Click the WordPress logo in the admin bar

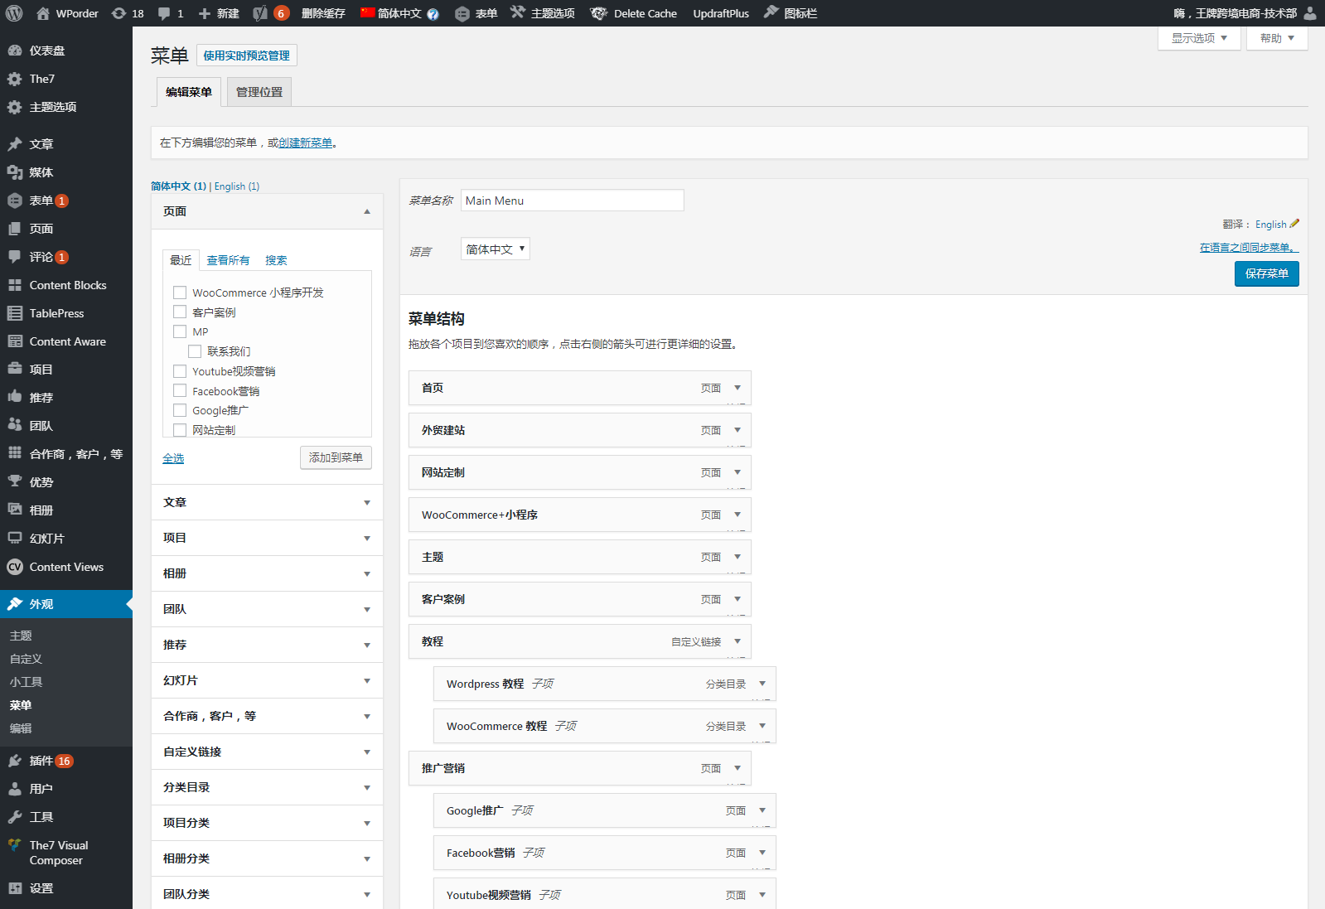pos(14,13)
